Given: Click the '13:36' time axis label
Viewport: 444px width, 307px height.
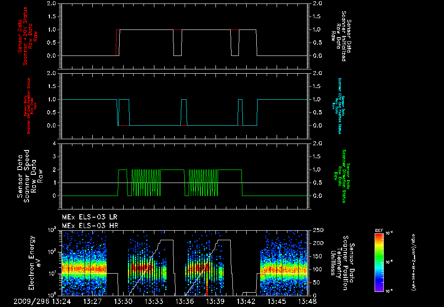Looking at the screenshot, I should pyautogui.click(x=185, y=302).
